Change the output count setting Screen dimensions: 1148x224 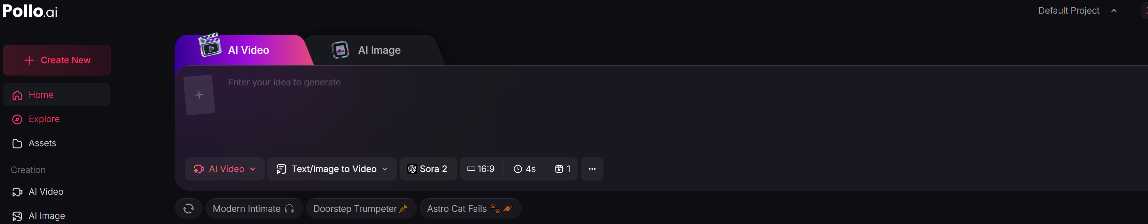click(563, 169)
